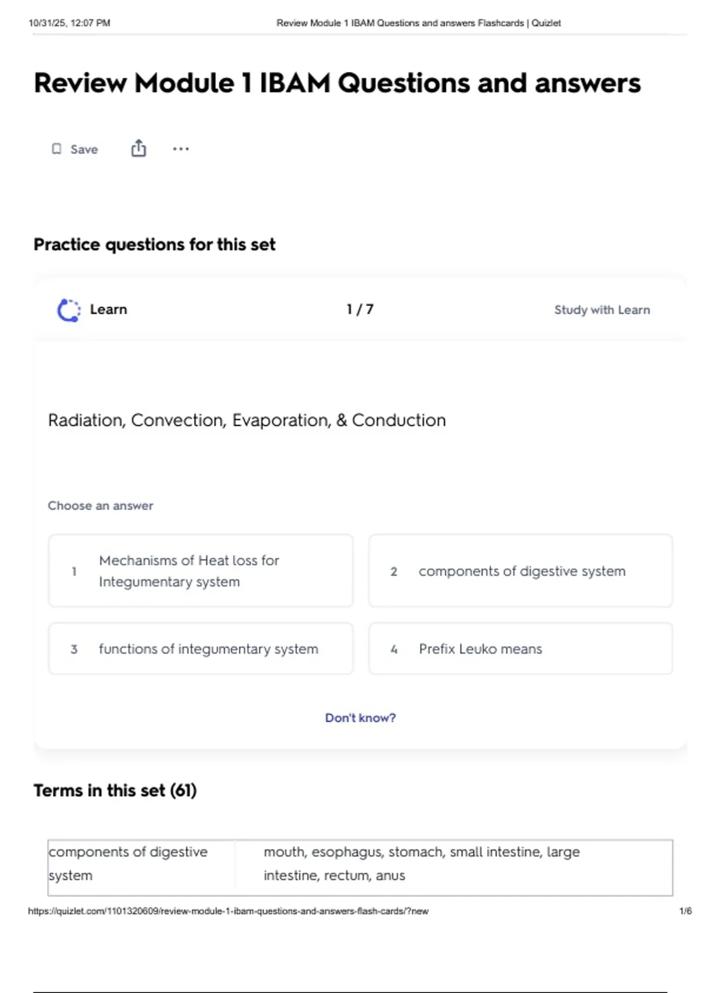Image resolution: width=701 pixels, height=993 pixels.
Task: Select answer 3 functions of integumentary system
Action: [x=200, y=648]
